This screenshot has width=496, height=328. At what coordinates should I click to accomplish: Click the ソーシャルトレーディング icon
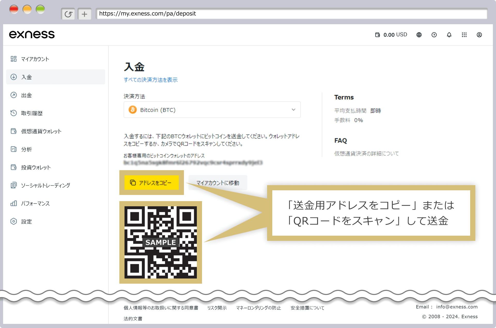click(x=14, y=185)
